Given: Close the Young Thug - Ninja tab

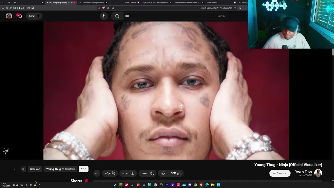Looking at the screenshot, I should pos(47,3).
